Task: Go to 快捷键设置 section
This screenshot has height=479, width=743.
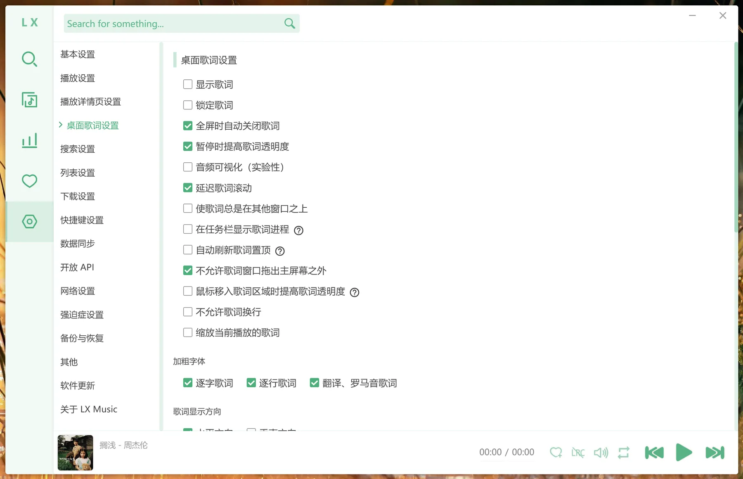Action: [x=82, y=220]
